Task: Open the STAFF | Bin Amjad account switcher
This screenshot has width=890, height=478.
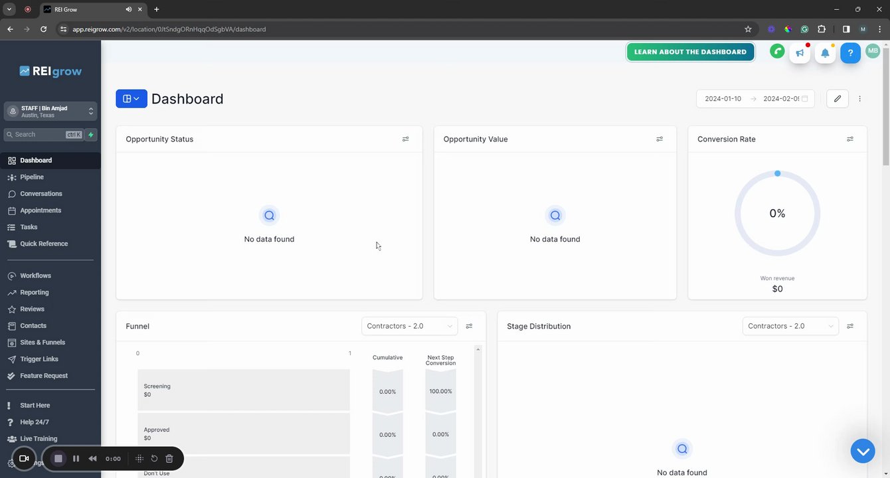Action: tap(50, 112)
